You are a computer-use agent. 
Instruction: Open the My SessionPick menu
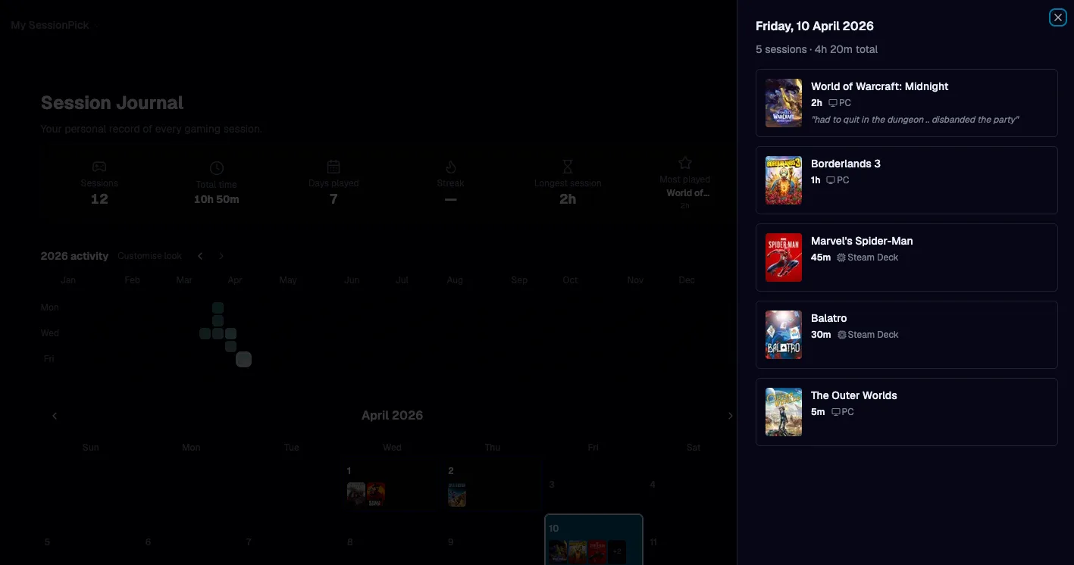(50, 25)
